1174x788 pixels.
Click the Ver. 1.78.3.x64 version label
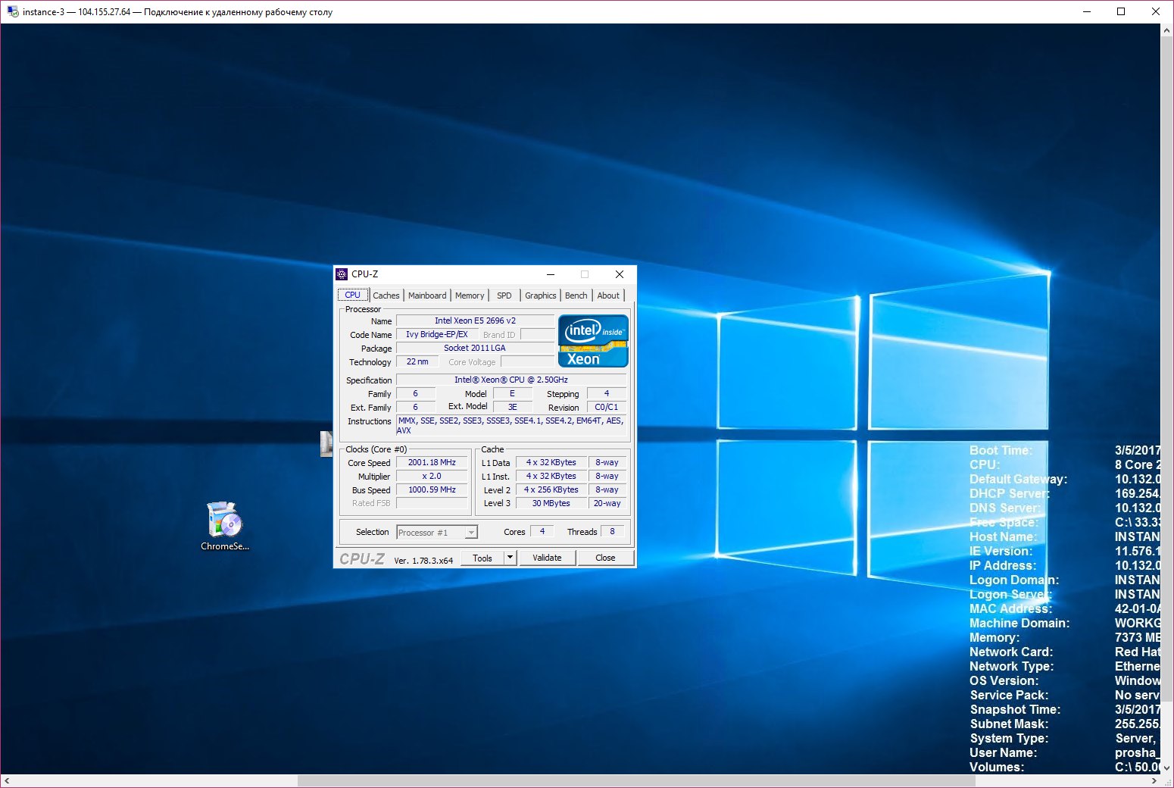point(423,561)
